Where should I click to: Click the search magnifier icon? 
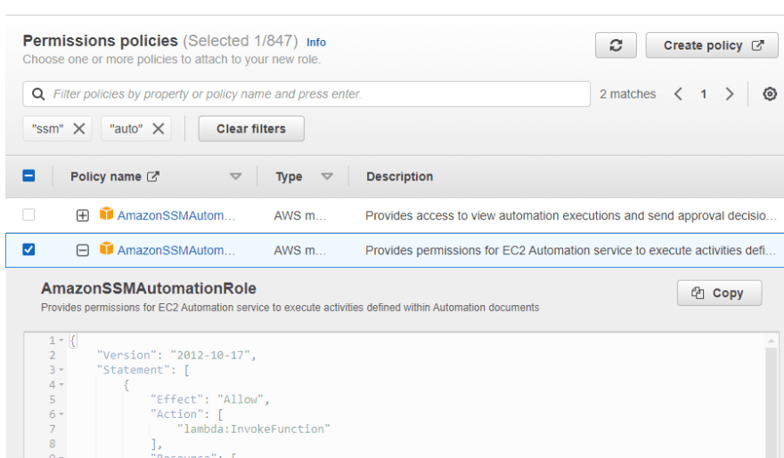pos(38,93)
